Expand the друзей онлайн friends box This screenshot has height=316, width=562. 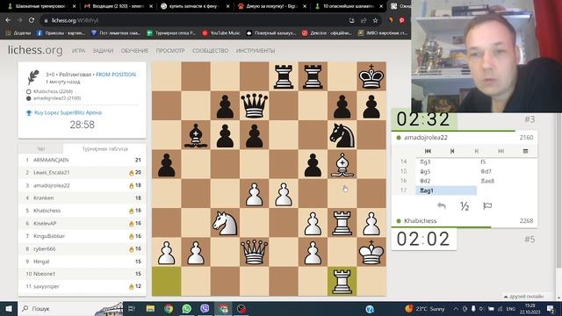[x=524, y=297]
